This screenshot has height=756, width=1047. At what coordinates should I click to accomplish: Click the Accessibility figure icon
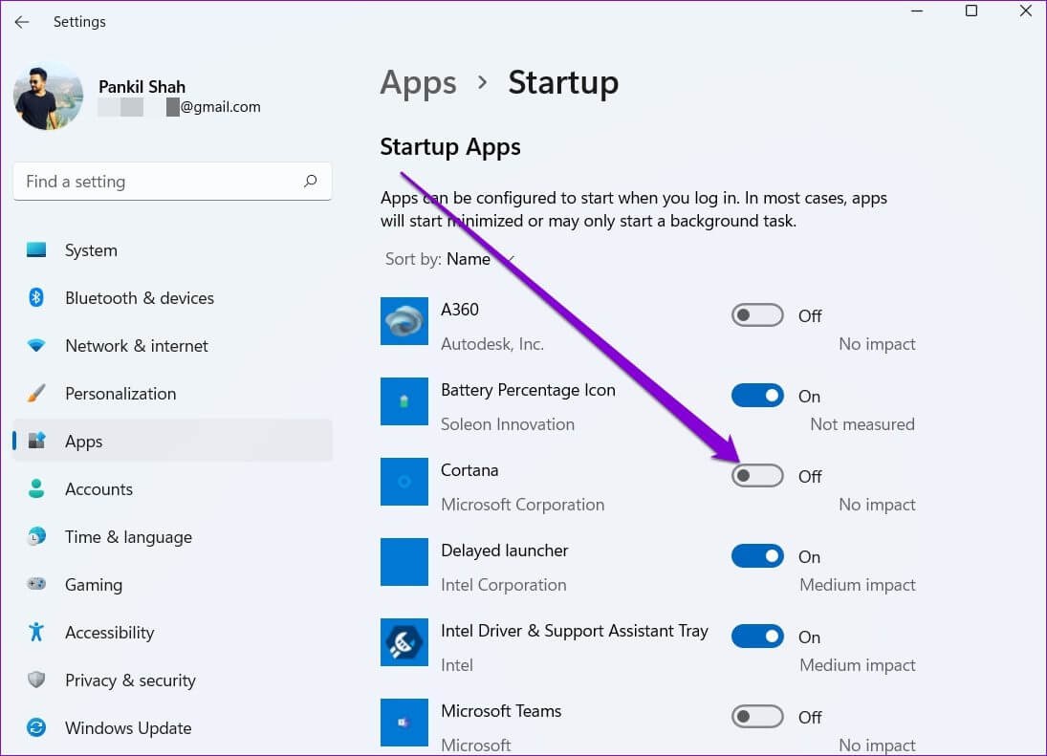(36, 632)
